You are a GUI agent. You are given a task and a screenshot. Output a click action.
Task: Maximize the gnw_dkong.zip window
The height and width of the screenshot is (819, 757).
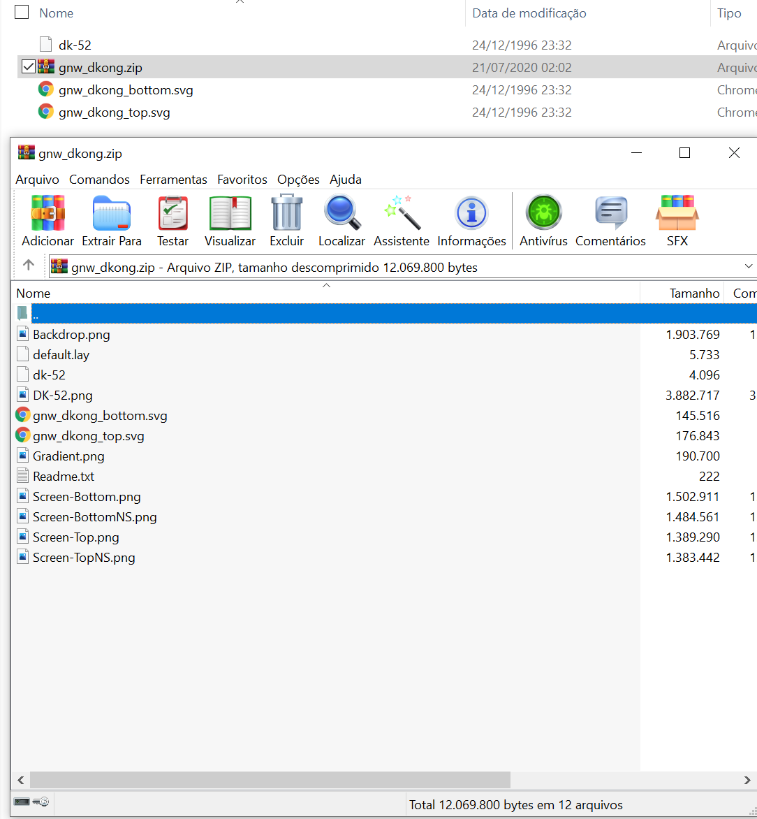pyautogui.click(x=684, y=152)
